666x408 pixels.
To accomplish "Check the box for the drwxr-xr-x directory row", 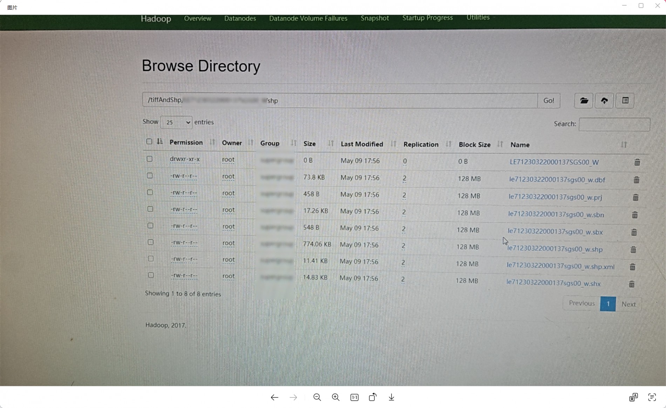I will [150, 159].
